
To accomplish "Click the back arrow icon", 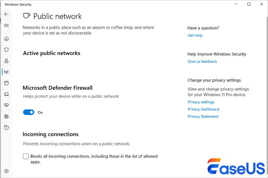I will 6,14.
